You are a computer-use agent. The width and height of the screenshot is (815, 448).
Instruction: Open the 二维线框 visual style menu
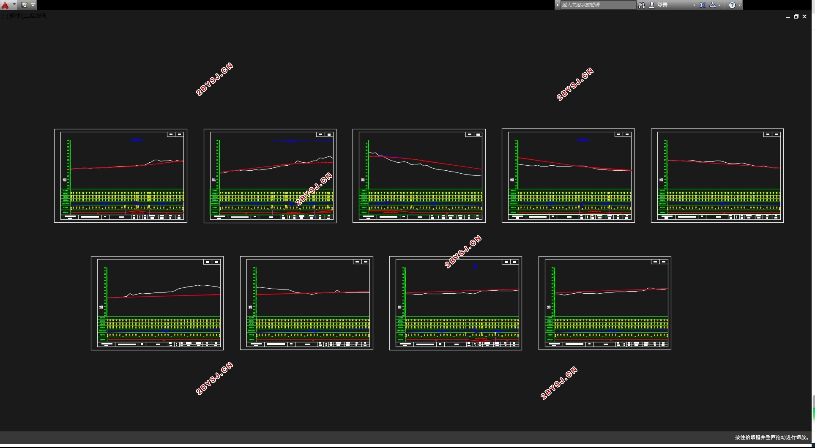click(x=35, y=16)
